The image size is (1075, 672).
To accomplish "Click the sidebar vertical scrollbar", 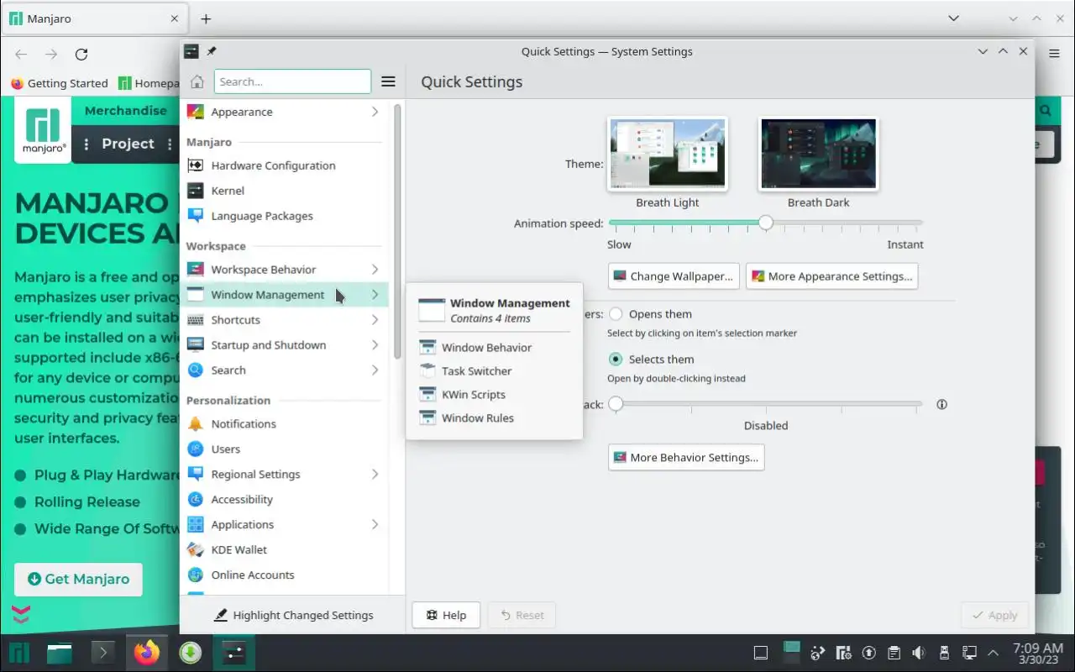I will [x=397, y=231].
